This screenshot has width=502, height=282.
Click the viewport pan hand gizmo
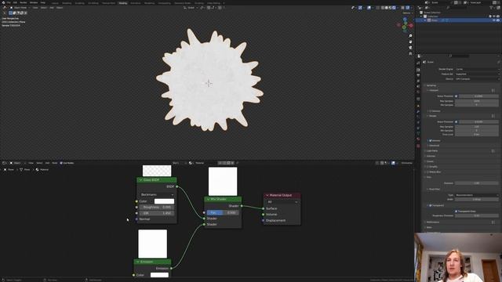tap(410, 42)
